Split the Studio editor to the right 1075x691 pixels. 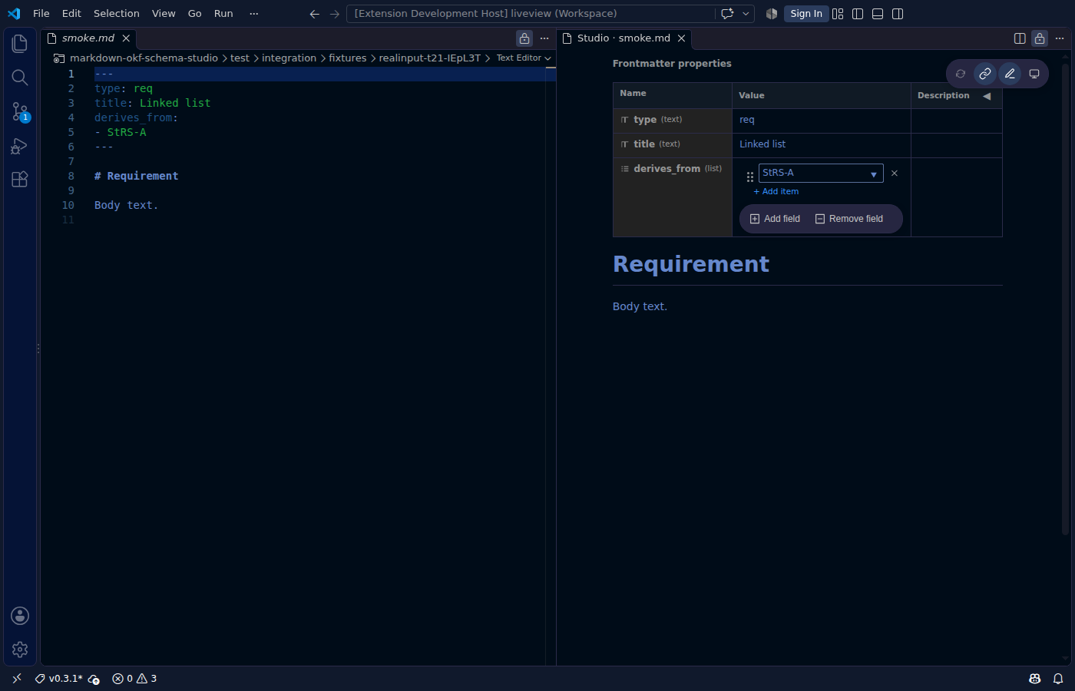point(1020,38)
